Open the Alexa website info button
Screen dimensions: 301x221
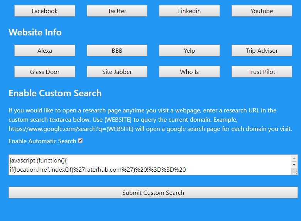tap(45, 50)
